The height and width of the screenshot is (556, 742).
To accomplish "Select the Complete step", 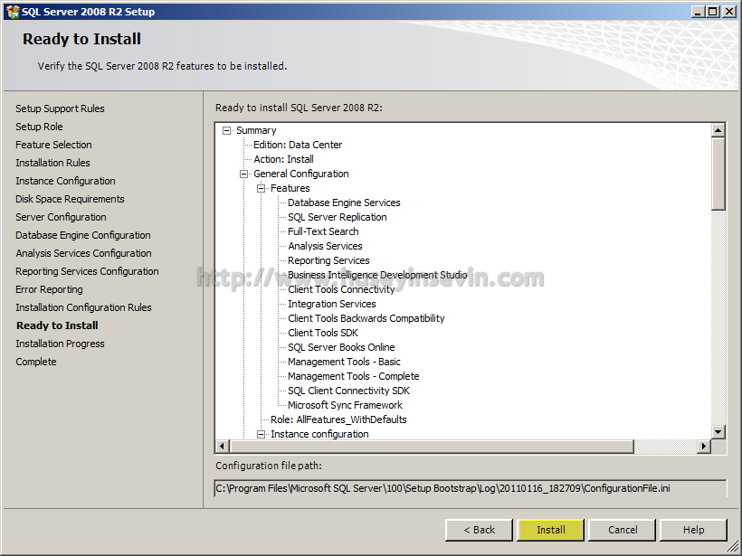I will pos(36,362).
